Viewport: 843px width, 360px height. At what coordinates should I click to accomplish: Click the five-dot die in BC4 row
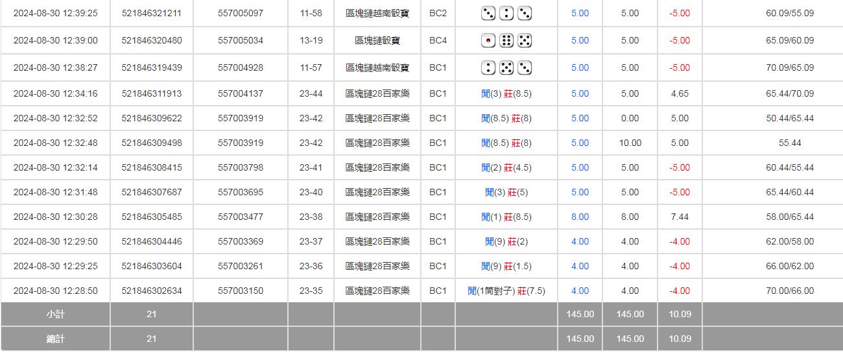(525, 40)
